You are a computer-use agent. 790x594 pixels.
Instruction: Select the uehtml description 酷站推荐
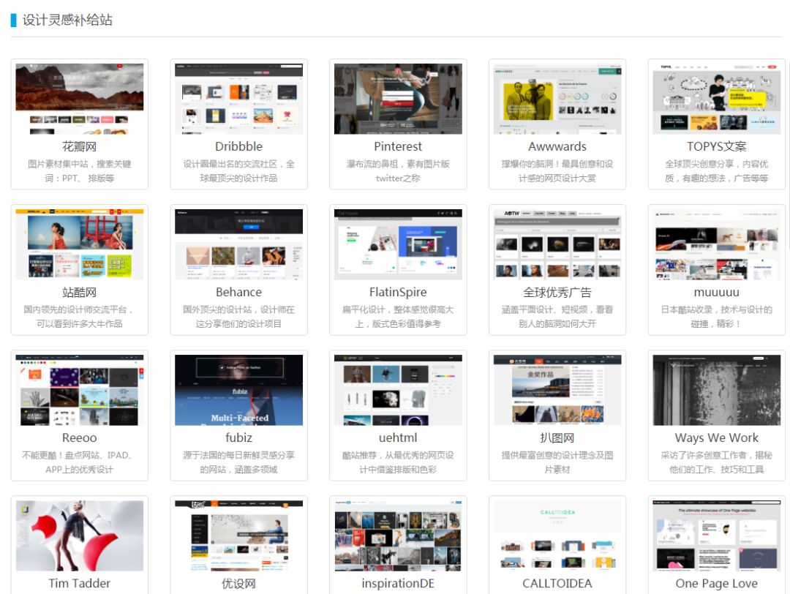coord(398,462)
